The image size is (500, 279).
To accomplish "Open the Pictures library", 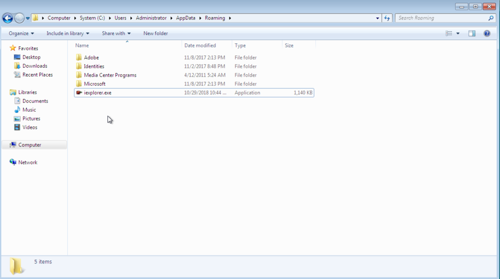I will pos(31,119).
